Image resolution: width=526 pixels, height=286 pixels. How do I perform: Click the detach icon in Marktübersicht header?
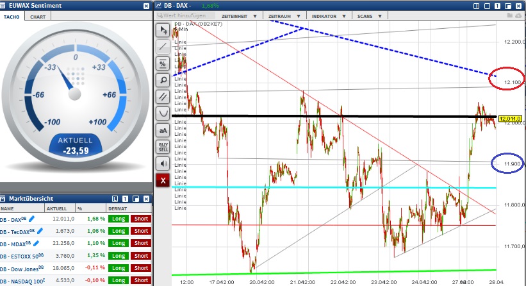pos(136,199)
